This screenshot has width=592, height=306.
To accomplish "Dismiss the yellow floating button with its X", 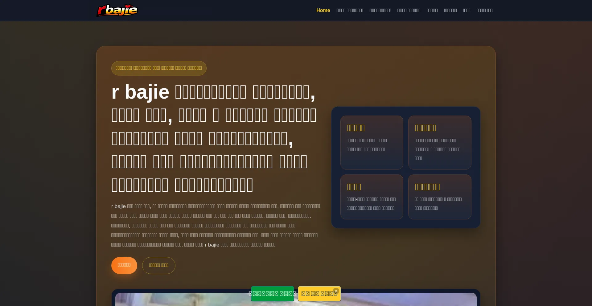I will 336,291.
